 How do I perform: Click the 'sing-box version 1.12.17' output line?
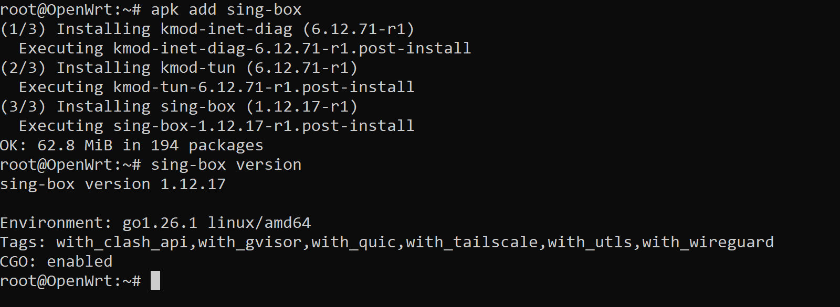pyautogui.click(x=113, y=184)
